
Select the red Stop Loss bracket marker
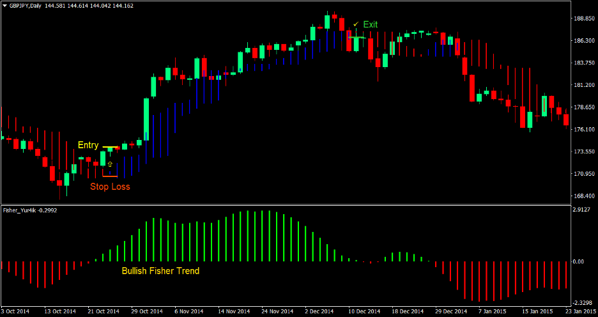click(109, 175)
